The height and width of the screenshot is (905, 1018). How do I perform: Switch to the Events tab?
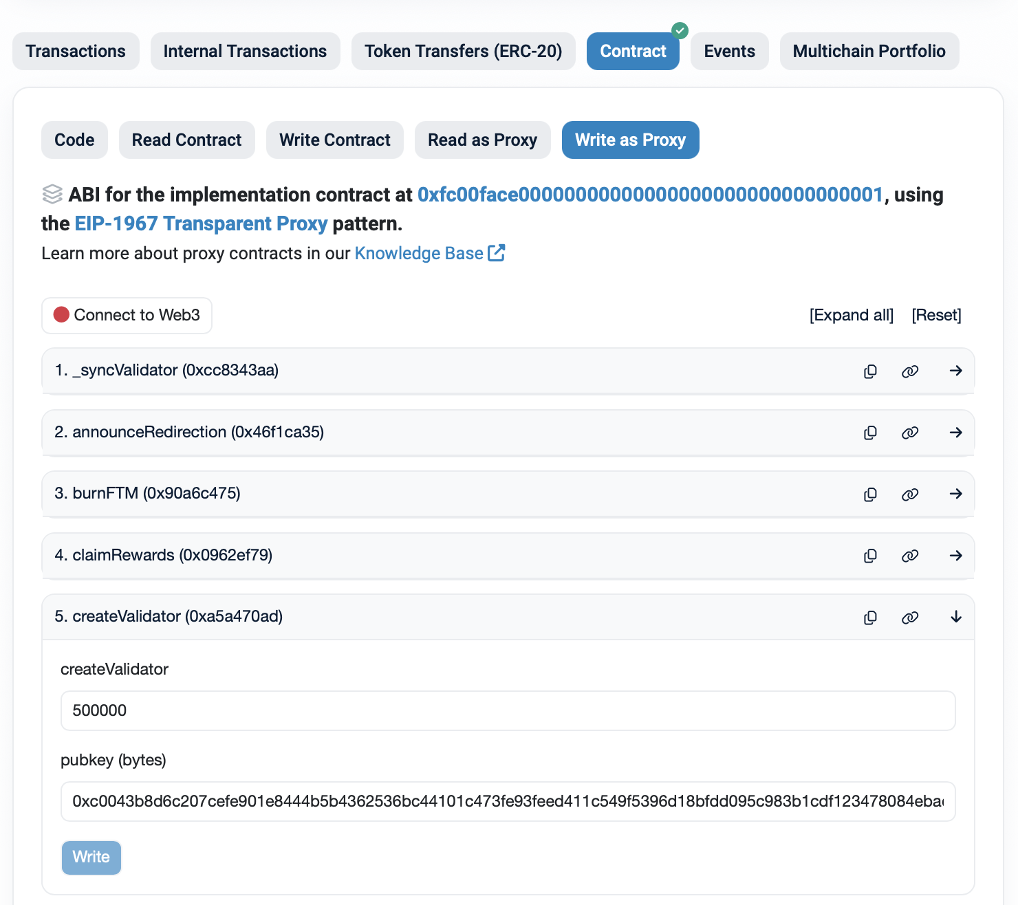pyautogui.click(x=729, y=52)
